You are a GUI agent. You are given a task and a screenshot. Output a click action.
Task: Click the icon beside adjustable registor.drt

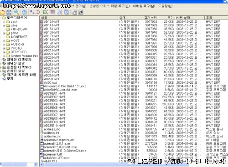(41, 140)
